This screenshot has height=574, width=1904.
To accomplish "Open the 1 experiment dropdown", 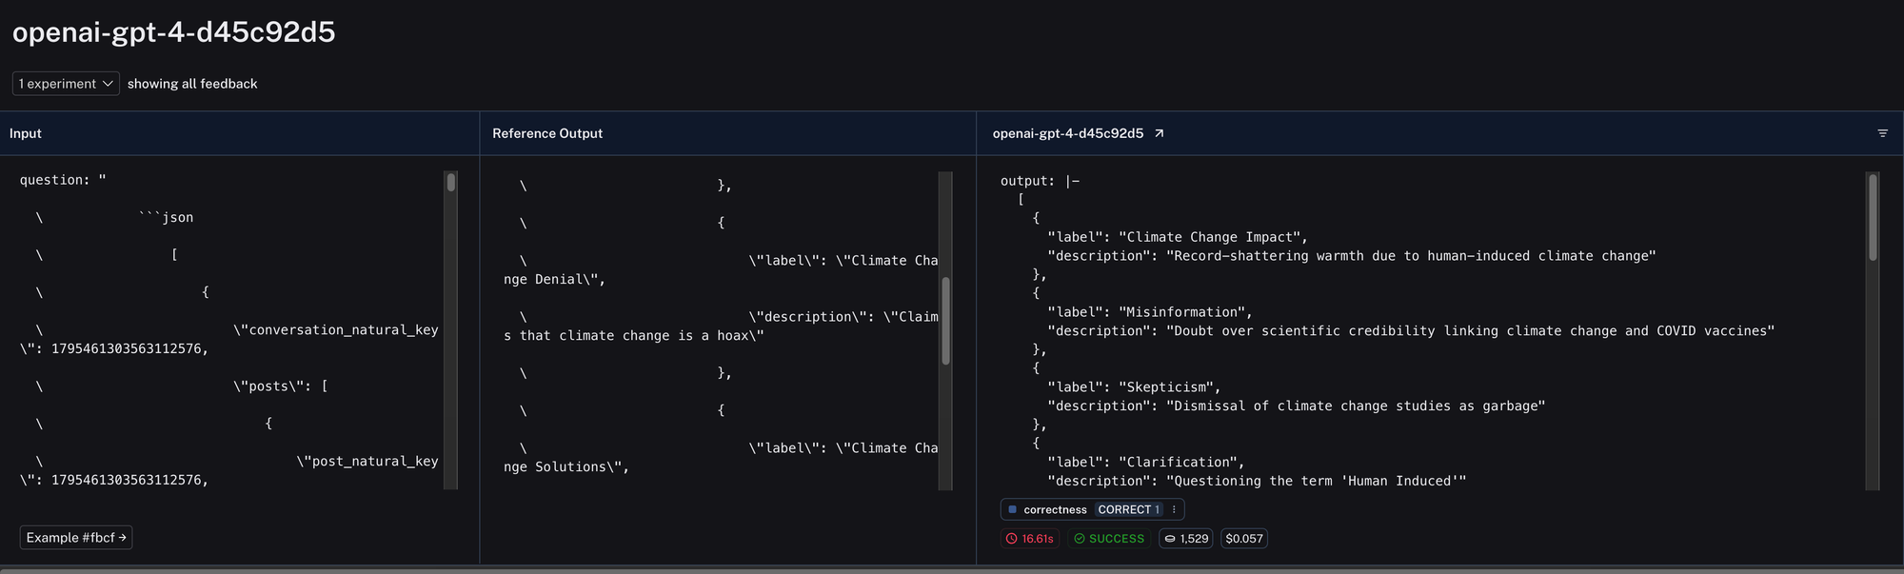I will pyautogui.click(x=66, y=84).
